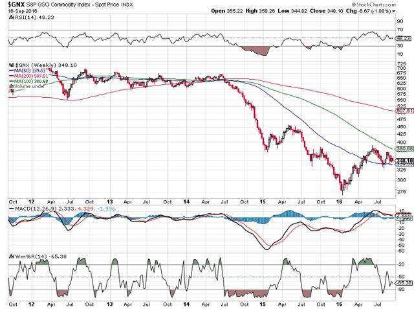The width and height of the screenshot is (414, 309).
Task: Select the Close 348.10 header value
Action: click(x=326, y=11)
